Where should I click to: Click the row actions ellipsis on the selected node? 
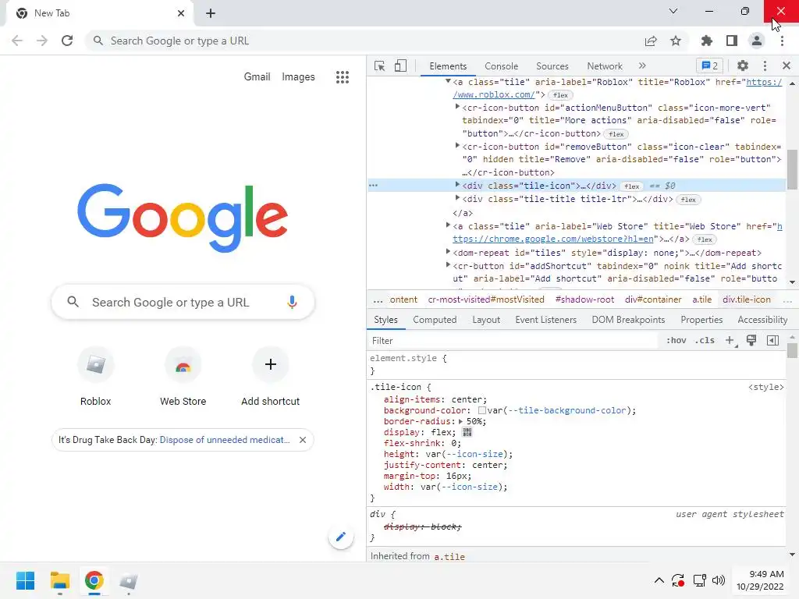(374, 186)
